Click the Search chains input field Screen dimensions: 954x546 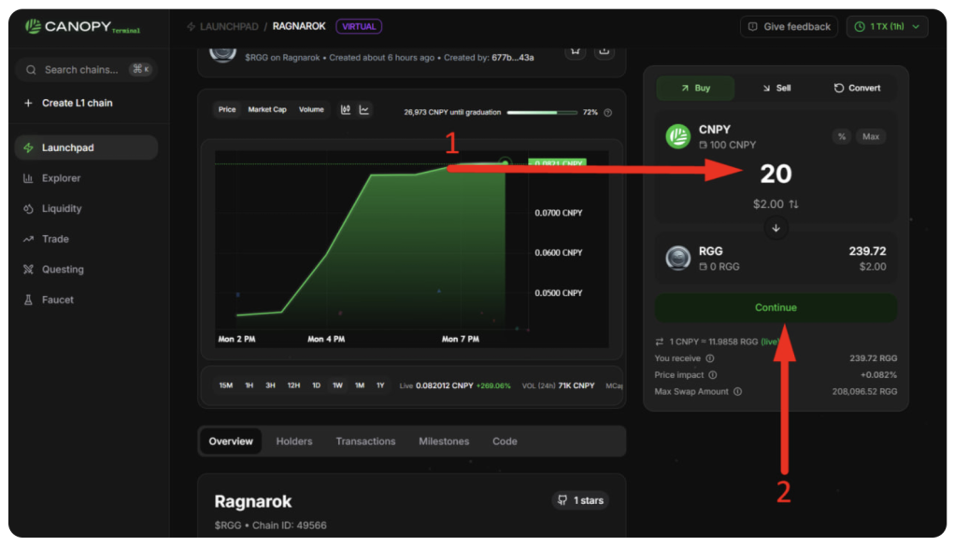(x=80, y=70)
